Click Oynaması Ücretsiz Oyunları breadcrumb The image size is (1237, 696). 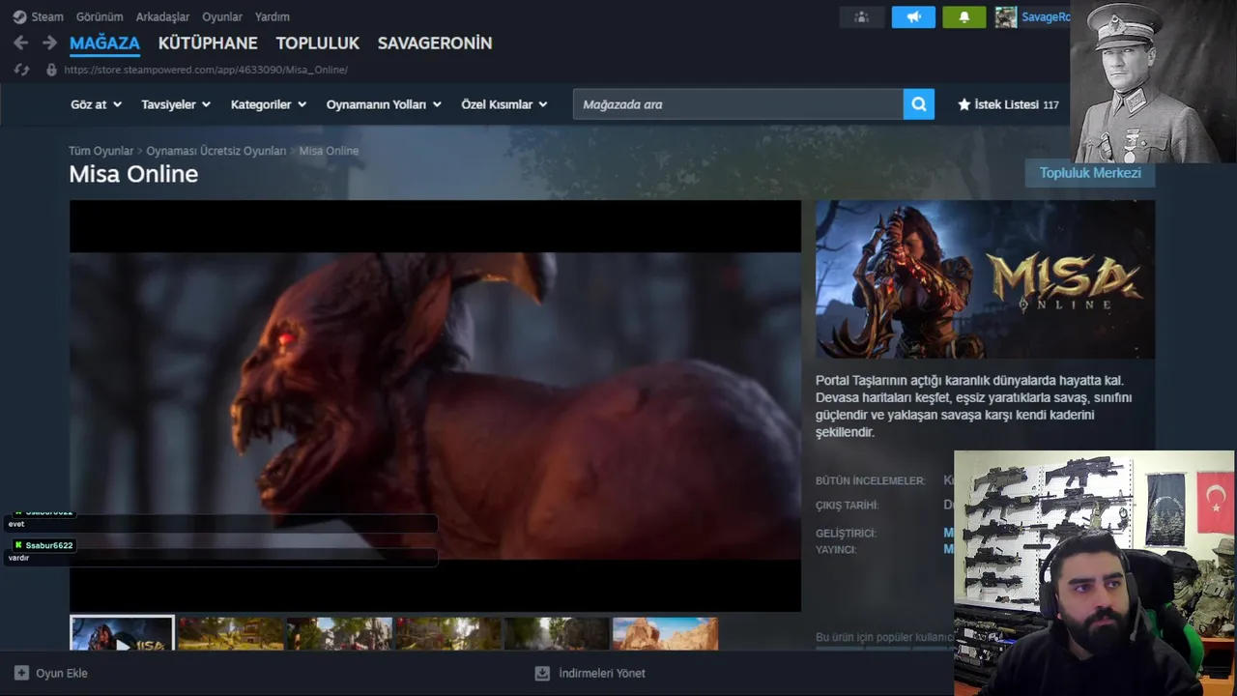coord(216,151)
